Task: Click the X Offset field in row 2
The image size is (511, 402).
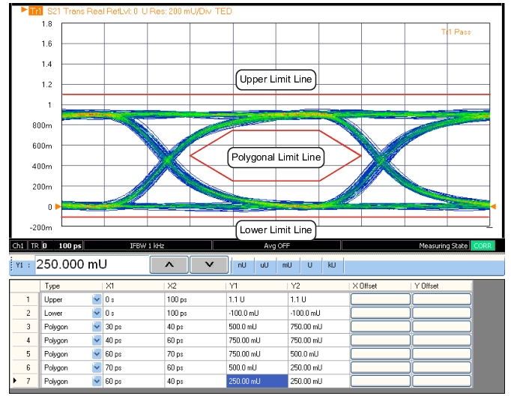Action: (x=381, y=313)
